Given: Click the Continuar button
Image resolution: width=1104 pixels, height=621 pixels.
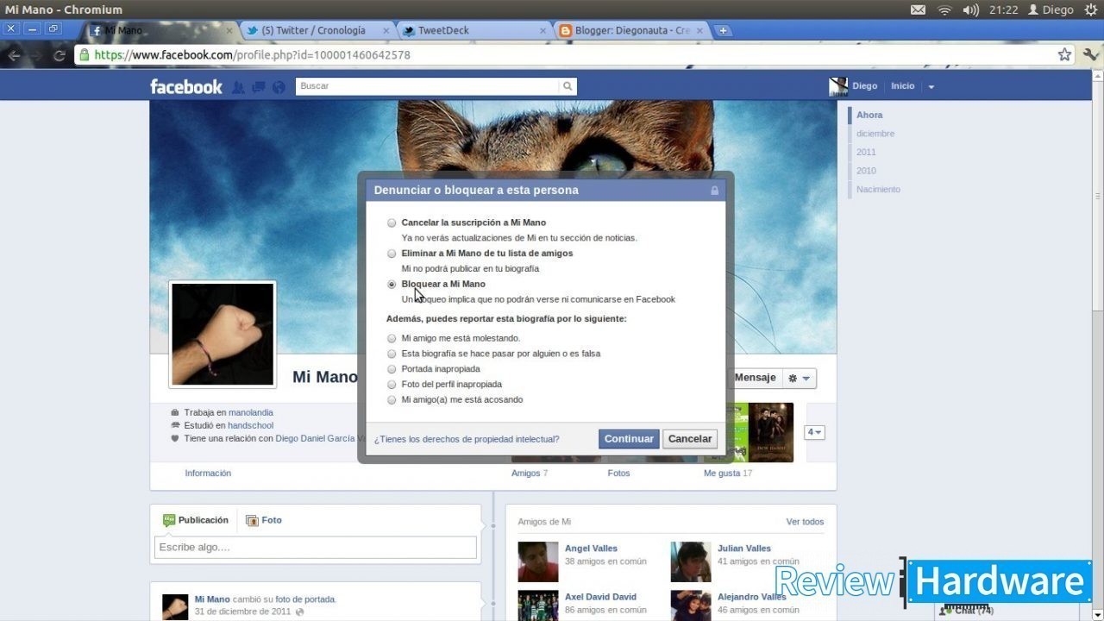Looking at the screenshot, I should click(629, 439).
